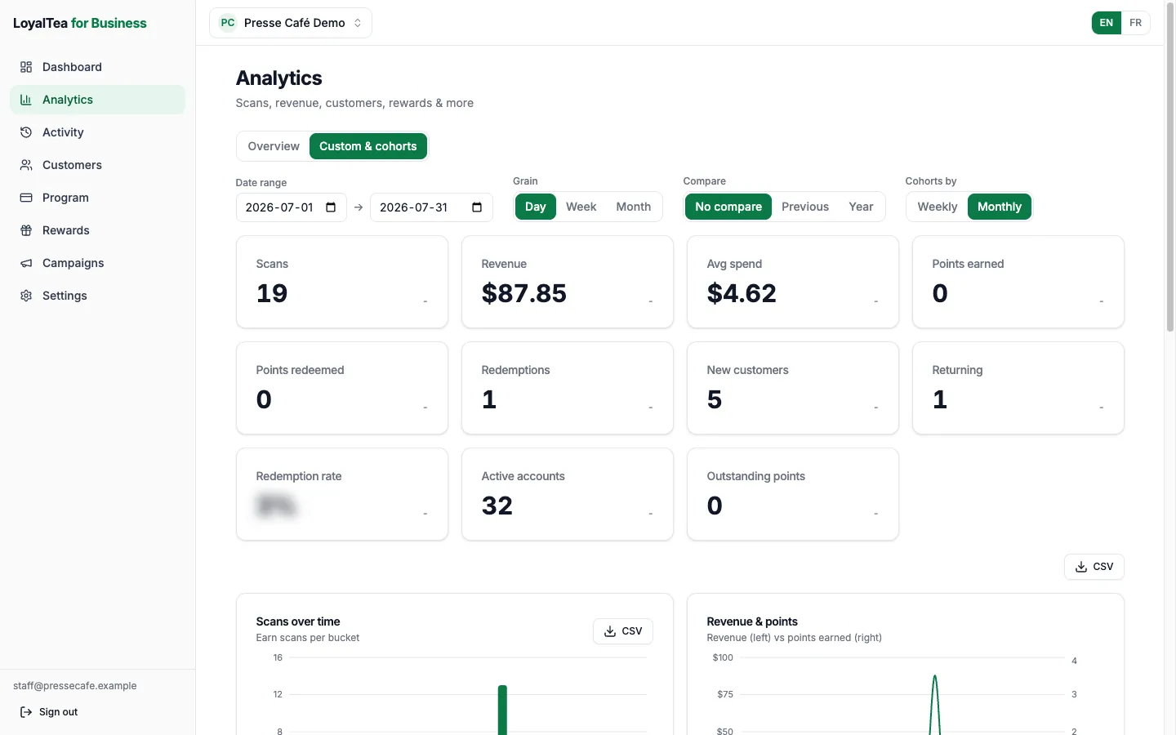This screenshot has width=1176, height=735.
Task: Click the Program card icon
Action: (x=26, y=198)
